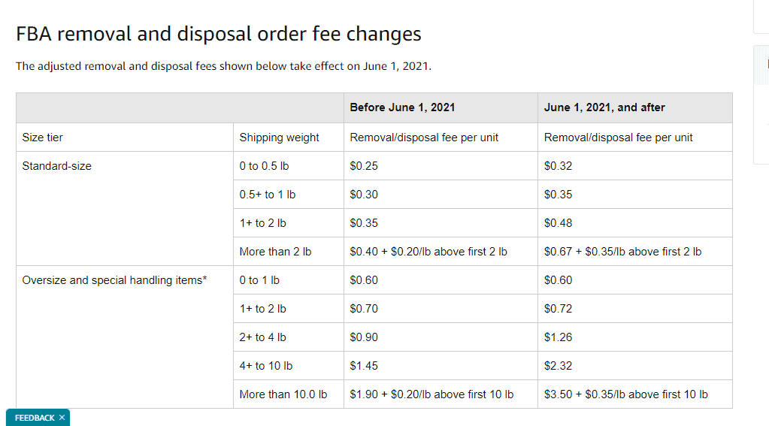Select 'Oversize and special handling items*' cell
769x426 pixels.
(114, 280)
